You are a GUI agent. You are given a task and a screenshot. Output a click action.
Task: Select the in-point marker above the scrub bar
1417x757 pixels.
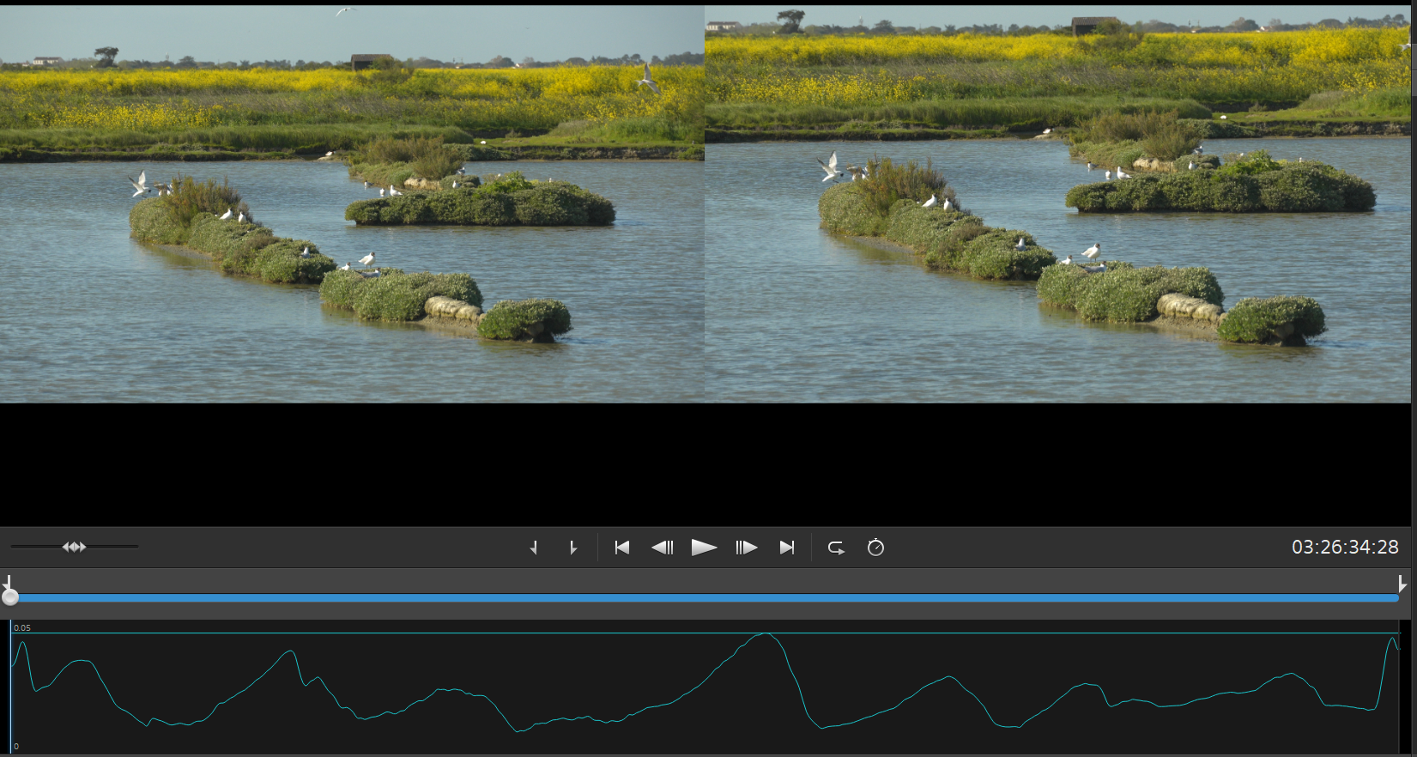point(7,583)
